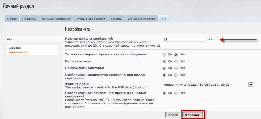
Task: Click the Вернуть reset button
Action: [x=173, y=115]
